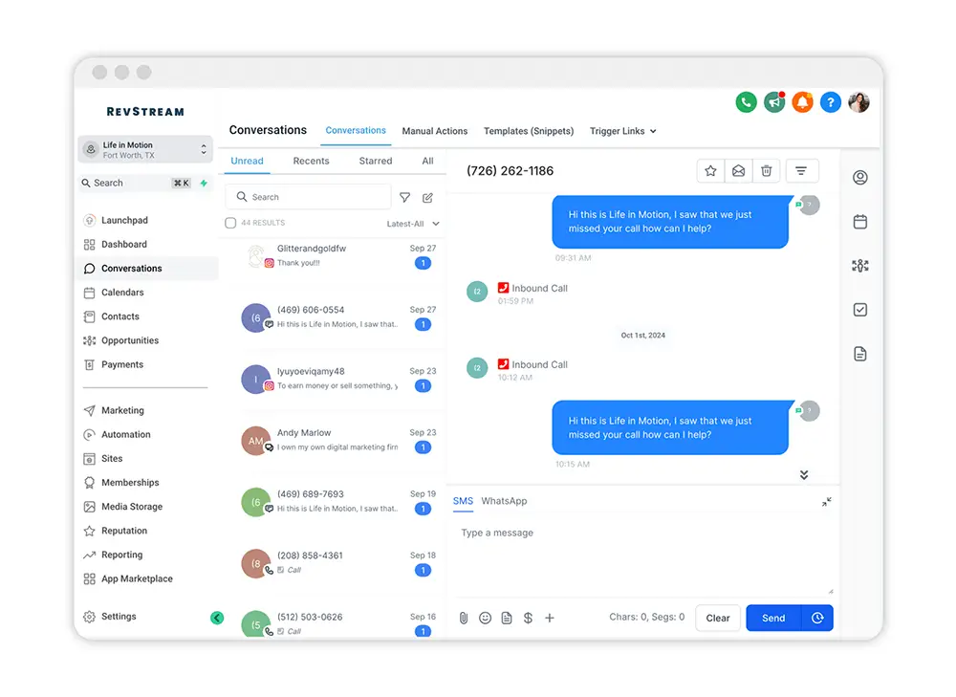Tick the 44 RESULTS select-all checkbox
The height and width of the screenshot is (697, 956).
tap(230, 223)
